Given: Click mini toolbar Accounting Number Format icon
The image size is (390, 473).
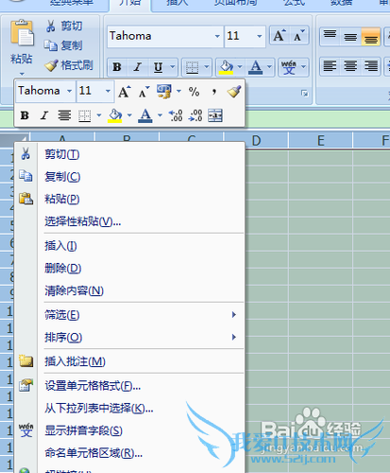Looking at the screenshot, I should tap(164, 92).
